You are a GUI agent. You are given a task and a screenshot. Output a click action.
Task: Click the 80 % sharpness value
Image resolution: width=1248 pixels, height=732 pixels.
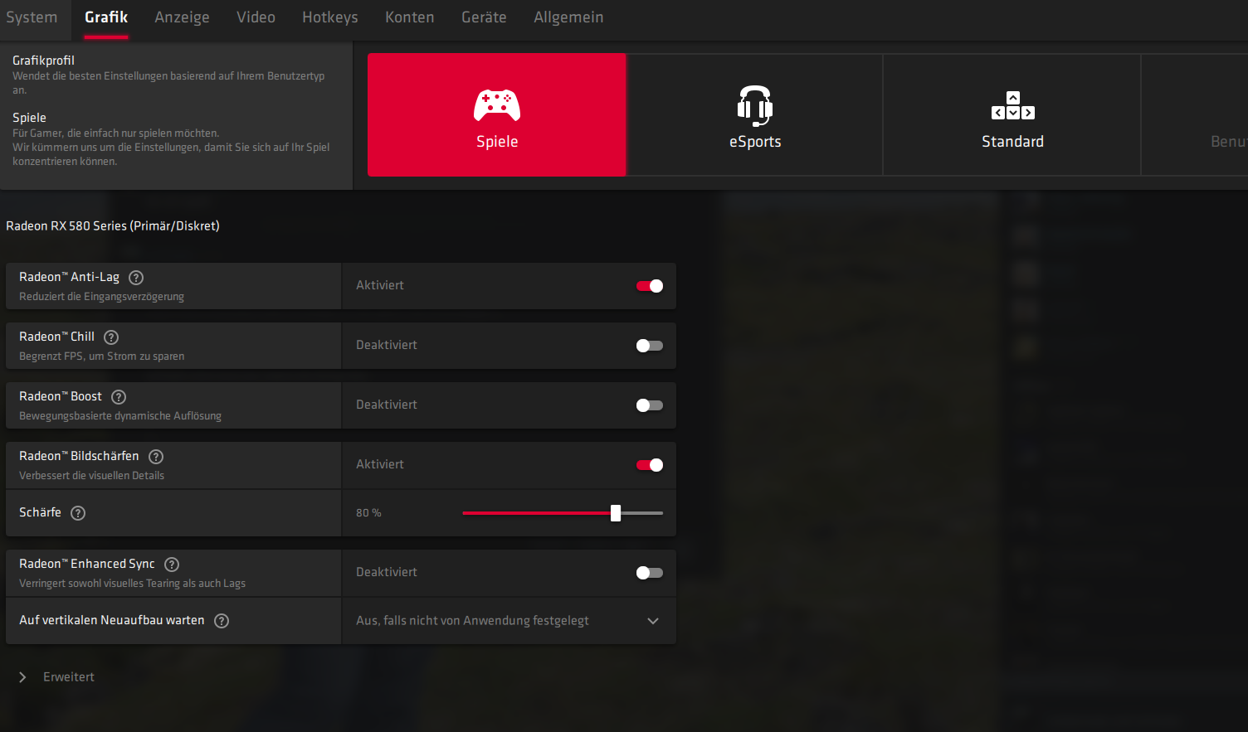368,513
